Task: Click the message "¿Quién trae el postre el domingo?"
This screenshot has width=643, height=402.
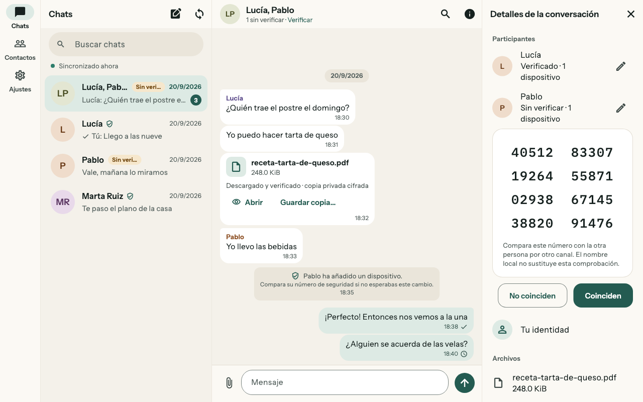Action: [287, 107]
